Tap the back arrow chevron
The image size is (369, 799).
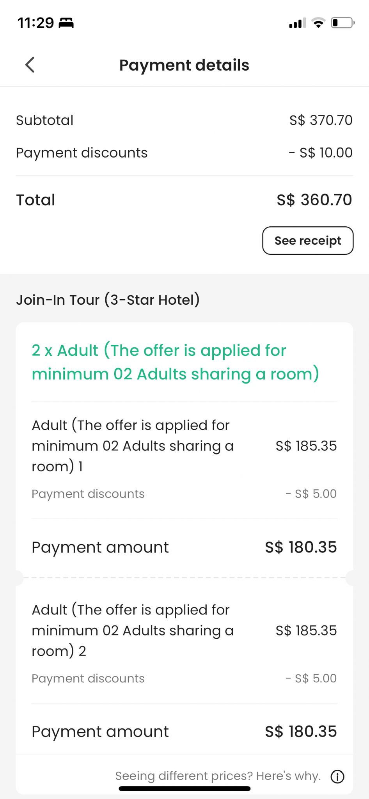click(30, 65)
